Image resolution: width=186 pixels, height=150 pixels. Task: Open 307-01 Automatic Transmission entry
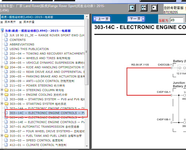44,127
